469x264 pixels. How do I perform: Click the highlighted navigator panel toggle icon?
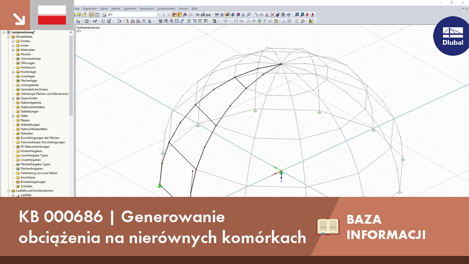click(x=91, y=15)
